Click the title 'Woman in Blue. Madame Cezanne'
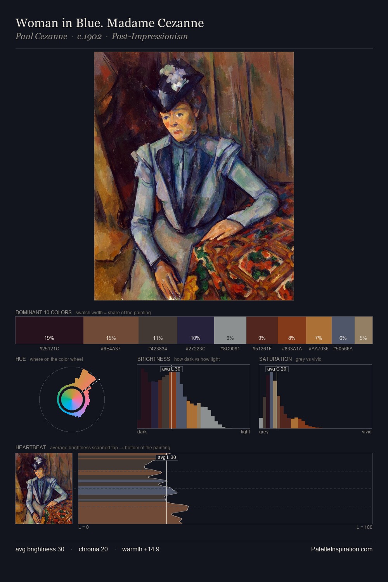 tap(109, 23)
